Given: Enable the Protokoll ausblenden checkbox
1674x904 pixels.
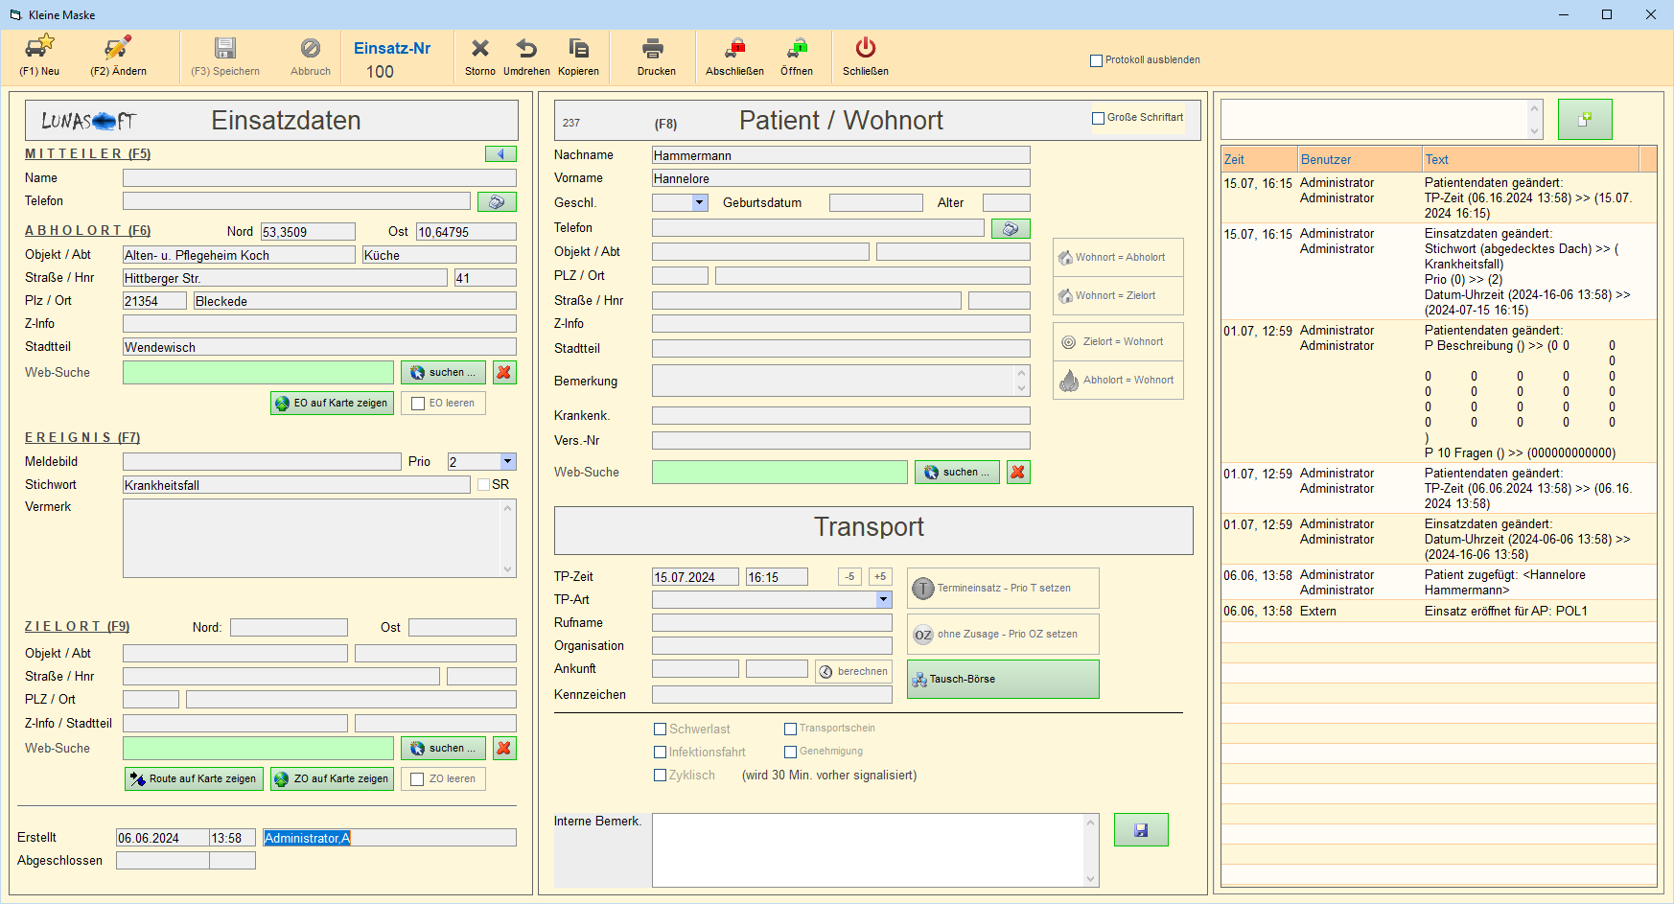Looking at the screenshot, I should (x=1096, y=60).
